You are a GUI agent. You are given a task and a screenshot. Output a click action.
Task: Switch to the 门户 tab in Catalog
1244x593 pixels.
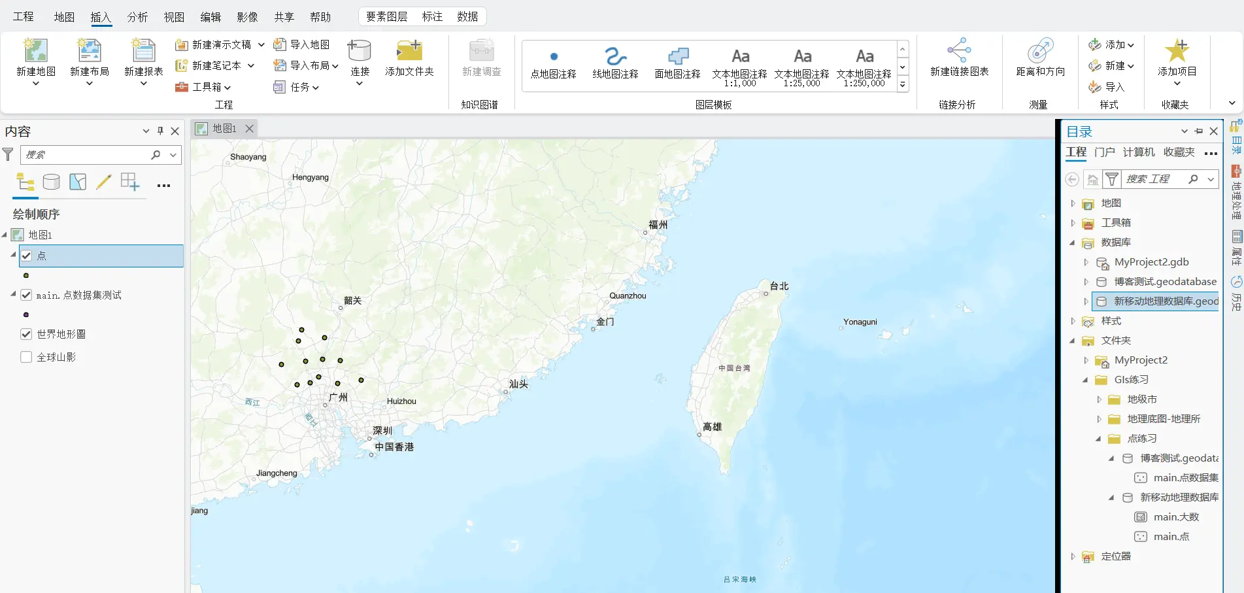1104,152
